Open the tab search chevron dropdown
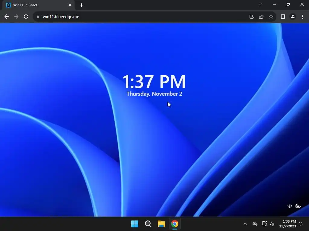309x231 pixels. click(260, 4)
